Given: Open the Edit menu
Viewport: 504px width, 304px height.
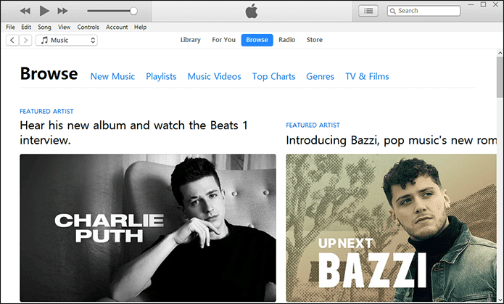Looking at the screenshot, I should pyautogui.click(x=26, y=27).
